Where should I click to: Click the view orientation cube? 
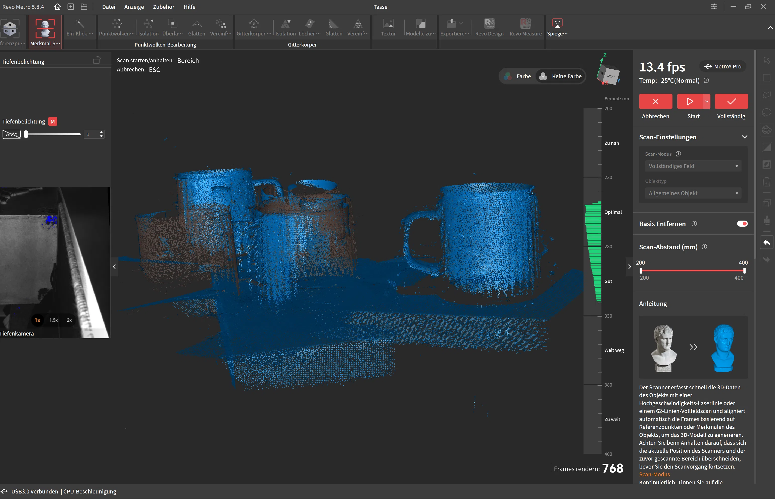pyautogui.click(x=609, y=74)
